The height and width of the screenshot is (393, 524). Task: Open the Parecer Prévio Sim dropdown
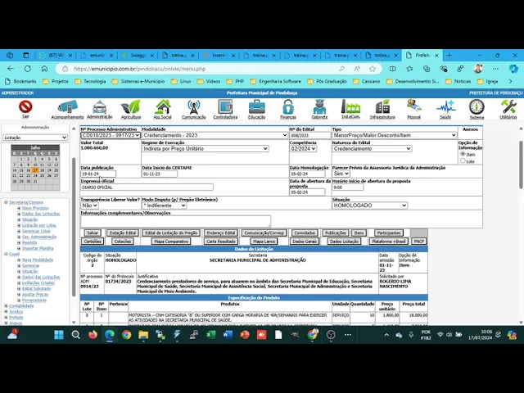(x=341, y=174)
